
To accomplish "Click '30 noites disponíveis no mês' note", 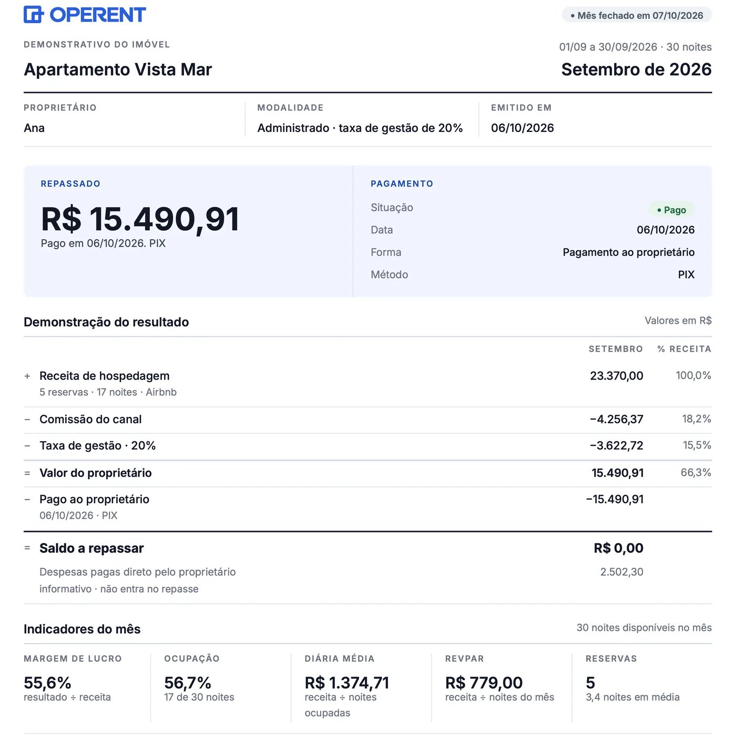I will click(644, 628).
